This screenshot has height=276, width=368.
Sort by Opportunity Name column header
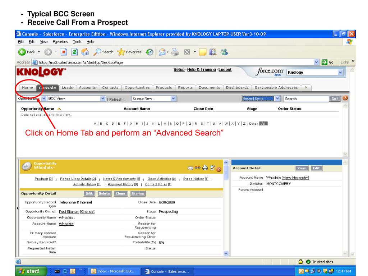coord(37,109)
